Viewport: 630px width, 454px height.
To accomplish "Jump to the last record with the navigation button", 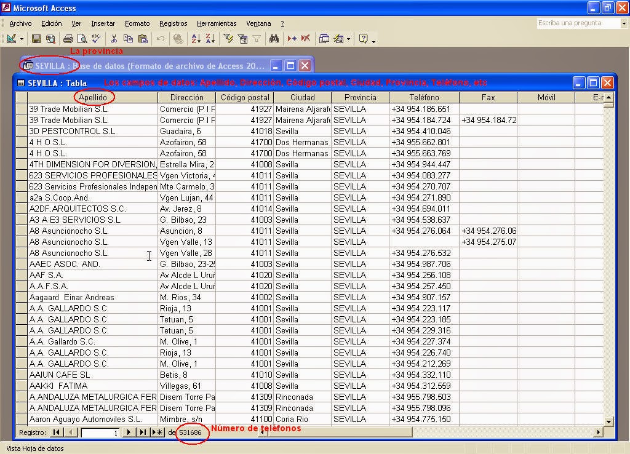I will coord(143,432).
